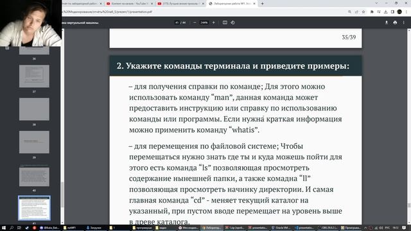Image resolution: width=411 pixels, height=231 pixels.
Task: Open Task View on taskbar
Action: [x=19, y=228]
